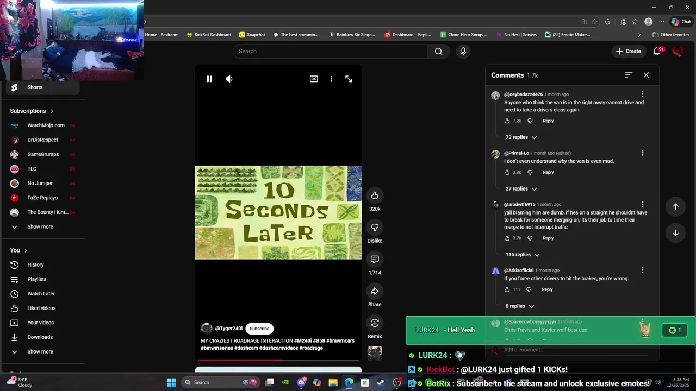This screenshot has height=391, width=696.
Task: Reply to Arkisofficial's comment
Action: click(547, 289)
